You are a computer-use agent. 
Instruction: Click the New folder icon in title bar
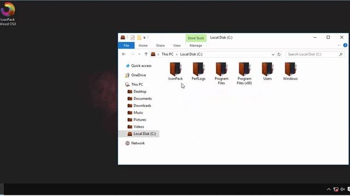point(139,38)
